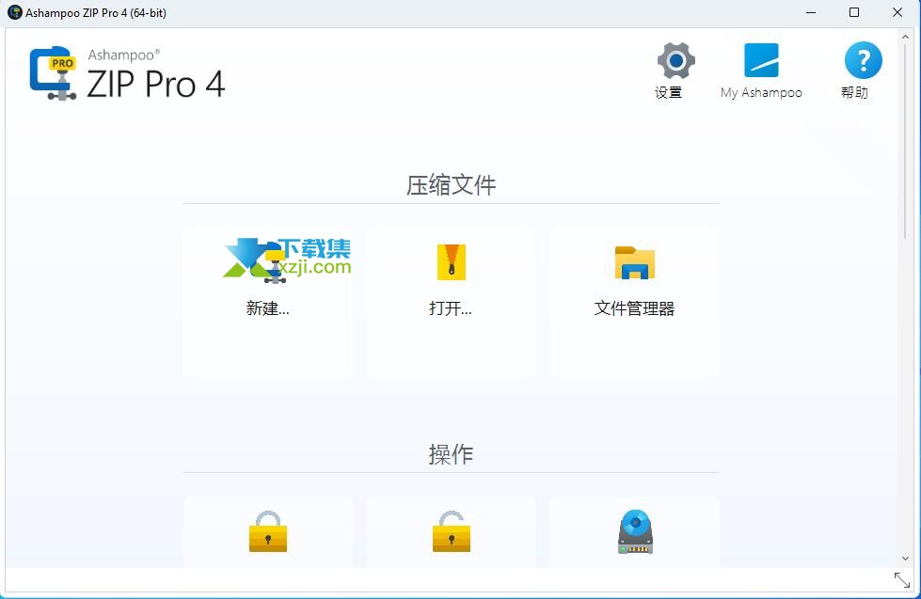Image resolution: width=921 pixels, height=599 pixels.
Task: Click the 压缩文件 section heading
Action: [452, 185]
